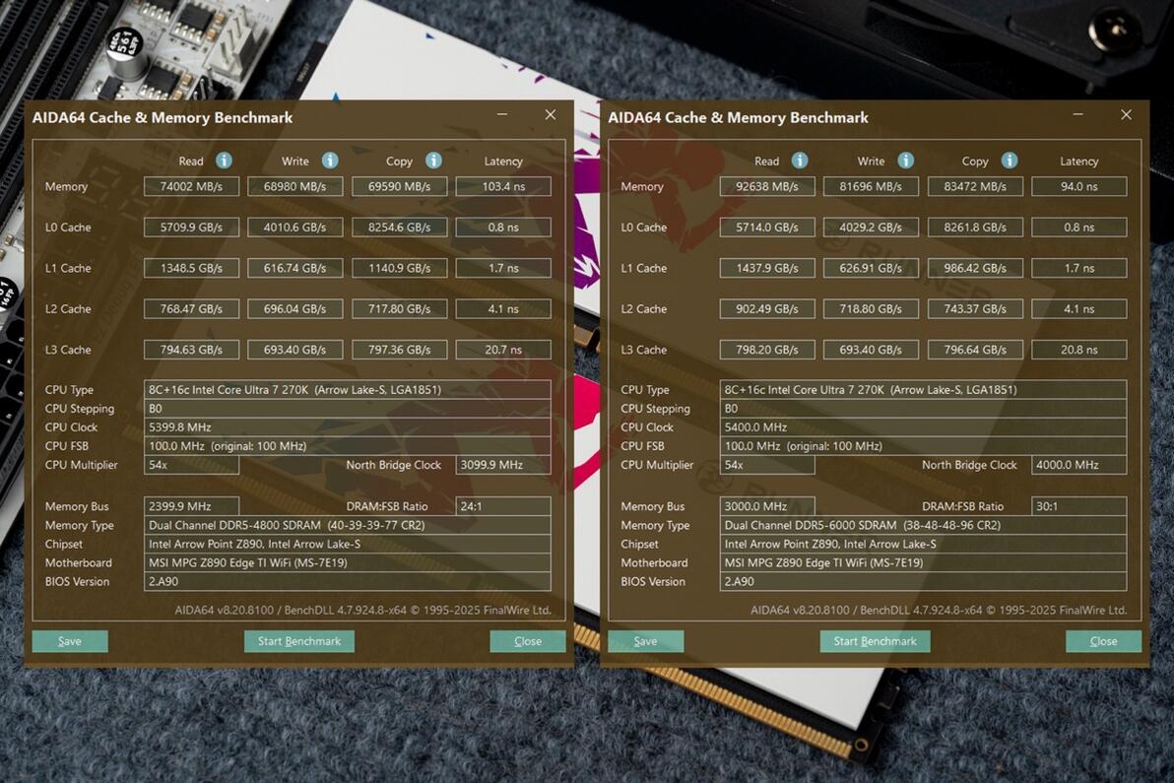Click DRAM:FSB Ratio value 30:1
The width and height of the screenshot is (1174, 783).
point(1078,506)
